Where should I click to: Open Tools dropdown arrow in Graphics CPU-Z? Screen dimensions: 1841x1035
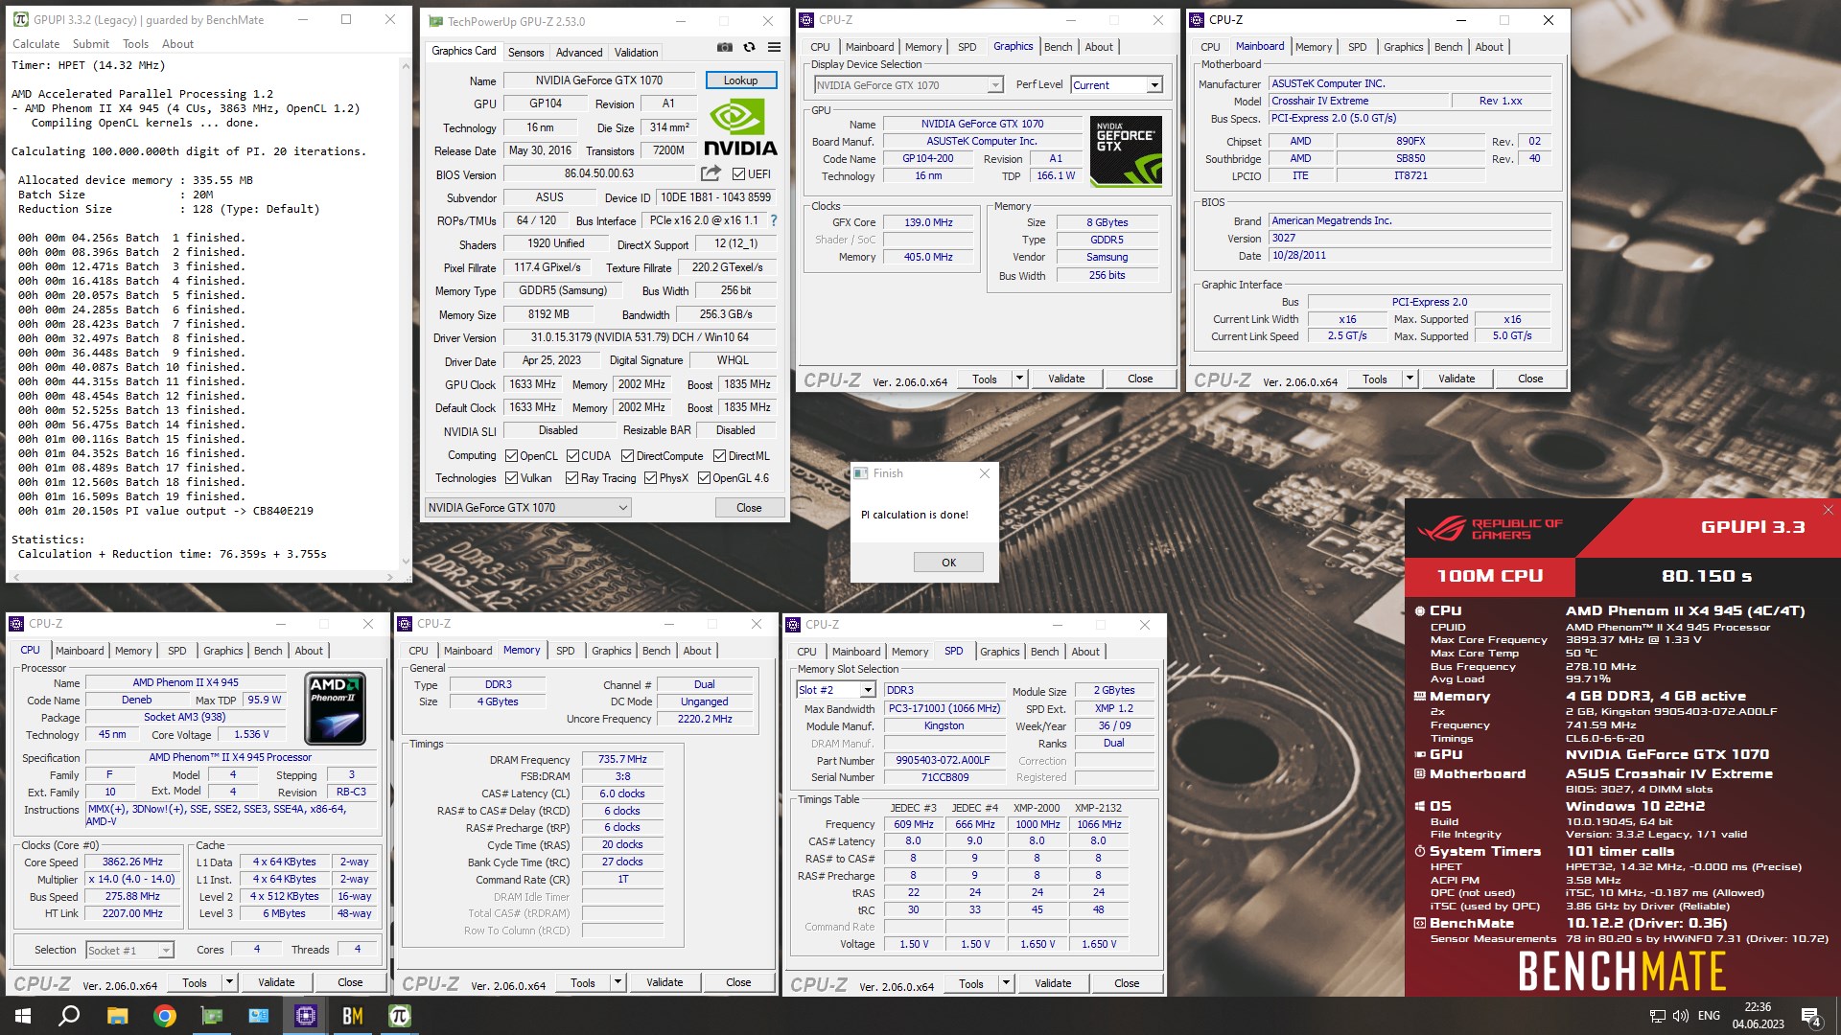point(1019,379)
